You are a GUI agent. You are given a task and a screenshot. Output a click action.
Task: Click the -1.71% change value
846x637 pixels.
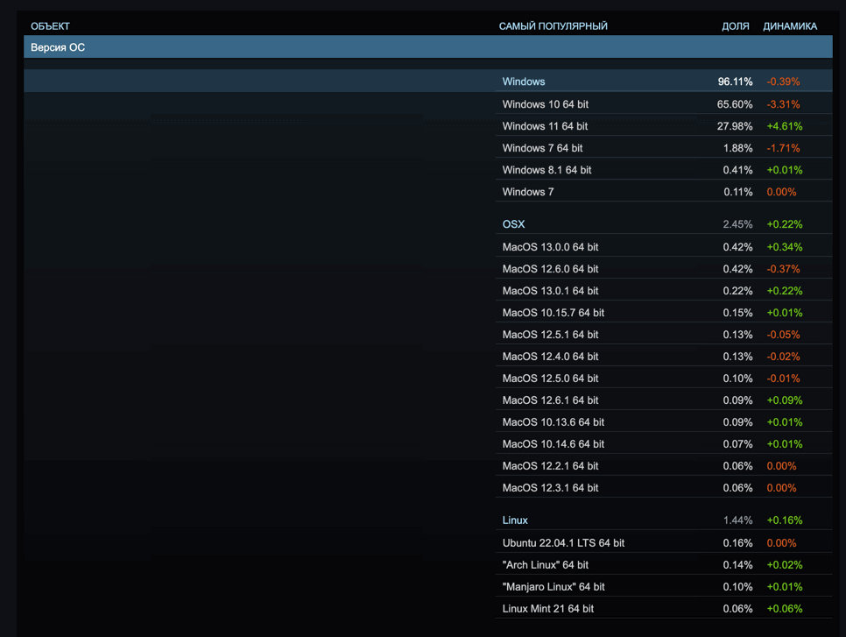click(x=784, y=148)
